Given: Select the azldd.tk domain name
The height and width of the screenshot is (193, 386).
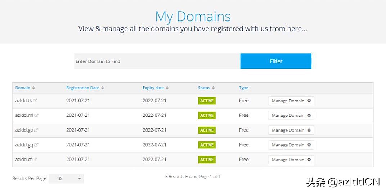Looking at the screenshot, I should [24, 101].
